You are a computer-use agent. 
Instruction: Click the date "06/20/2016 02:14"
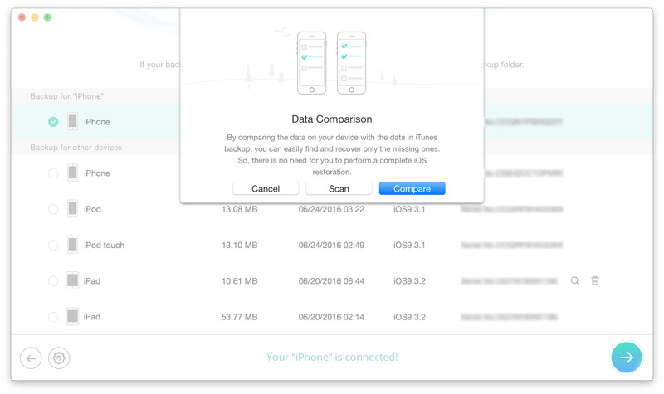[331, 317]
